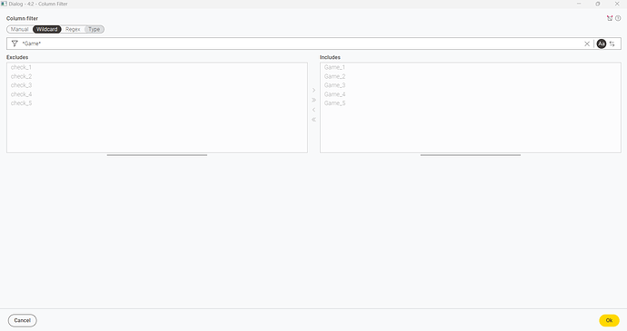Screen dimensions: 627x331
Task: Move selected column left with single arrow
Action: tap(313, 110)
